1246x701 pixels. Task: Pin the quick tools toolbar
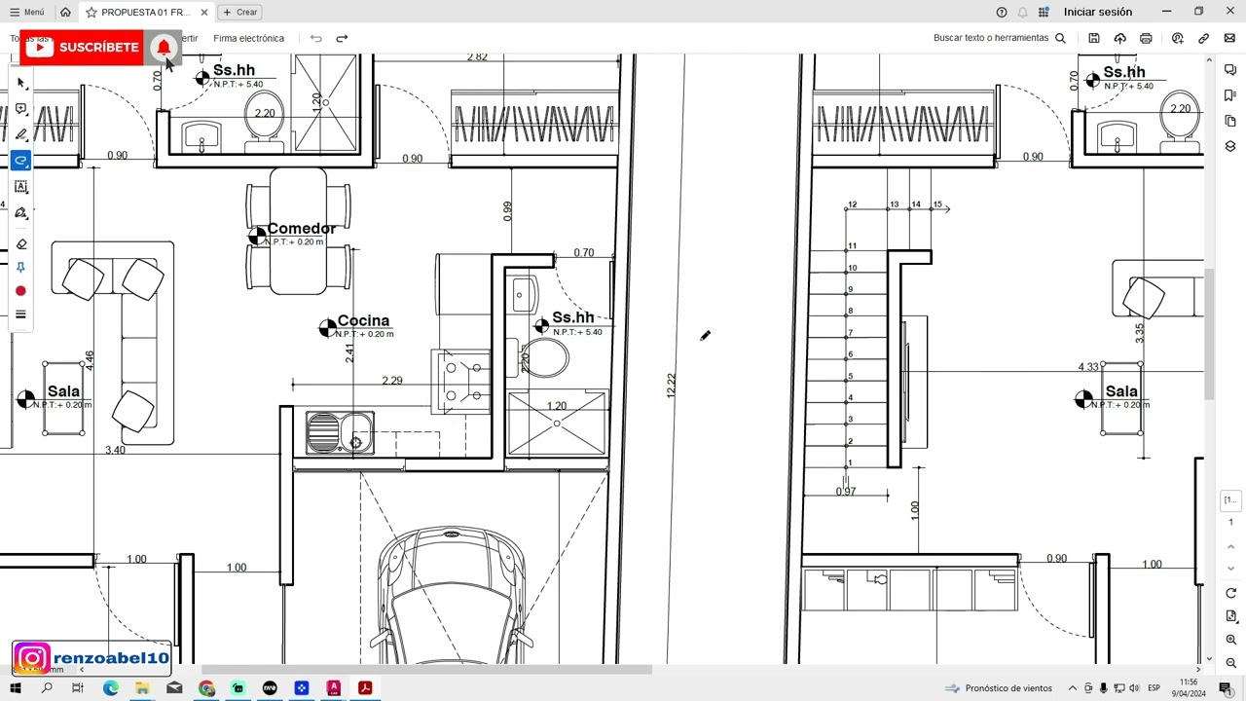tap(20, 267)
